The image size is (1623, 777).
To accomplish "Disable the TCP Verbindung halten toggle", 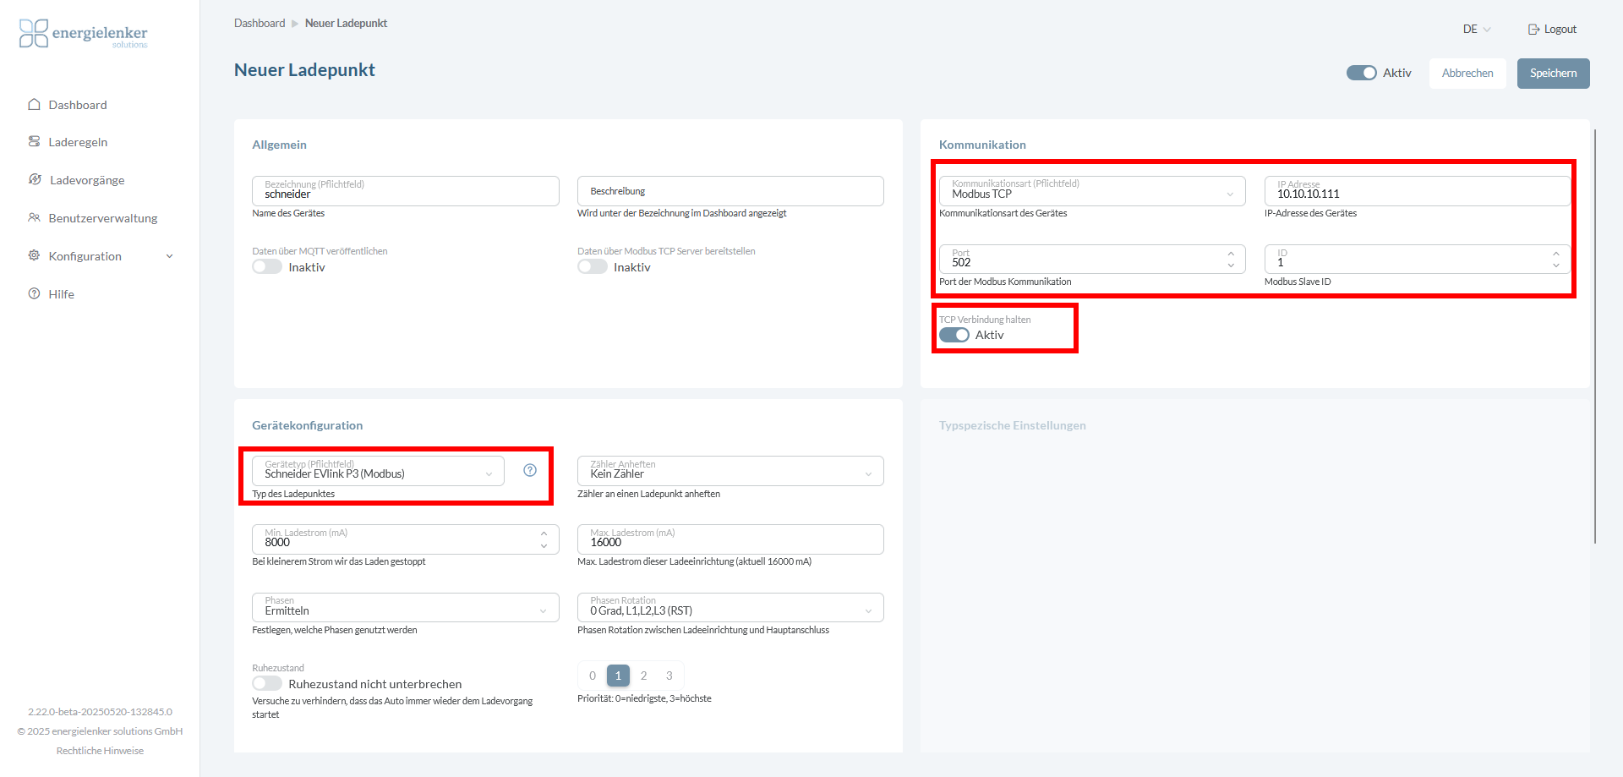I will [x=954, y=336].
